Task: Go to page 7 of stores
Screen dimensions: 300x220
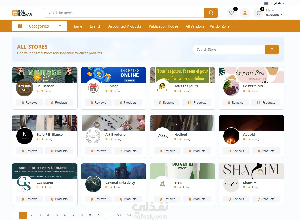Action: [73, 215]
